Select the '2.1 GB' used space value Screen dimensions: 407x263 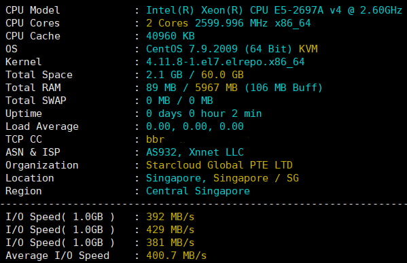(164, 75)
